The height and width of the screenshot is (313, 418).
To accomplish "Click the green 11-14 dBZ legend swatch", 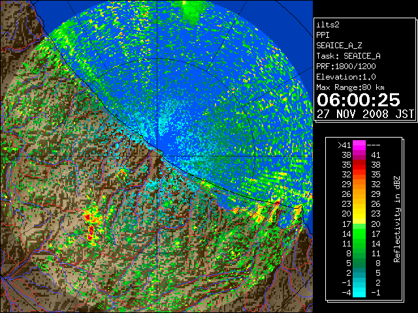I will 359,243.
